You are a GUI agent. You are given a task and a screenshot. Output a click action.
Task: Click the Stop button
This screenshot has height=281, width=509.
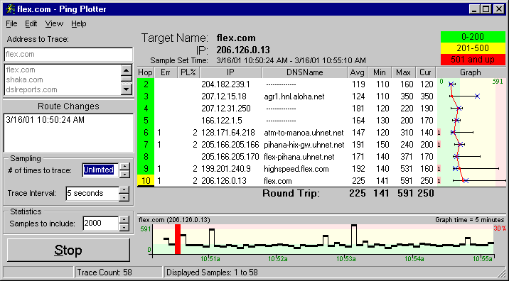(x=68, y=250)
